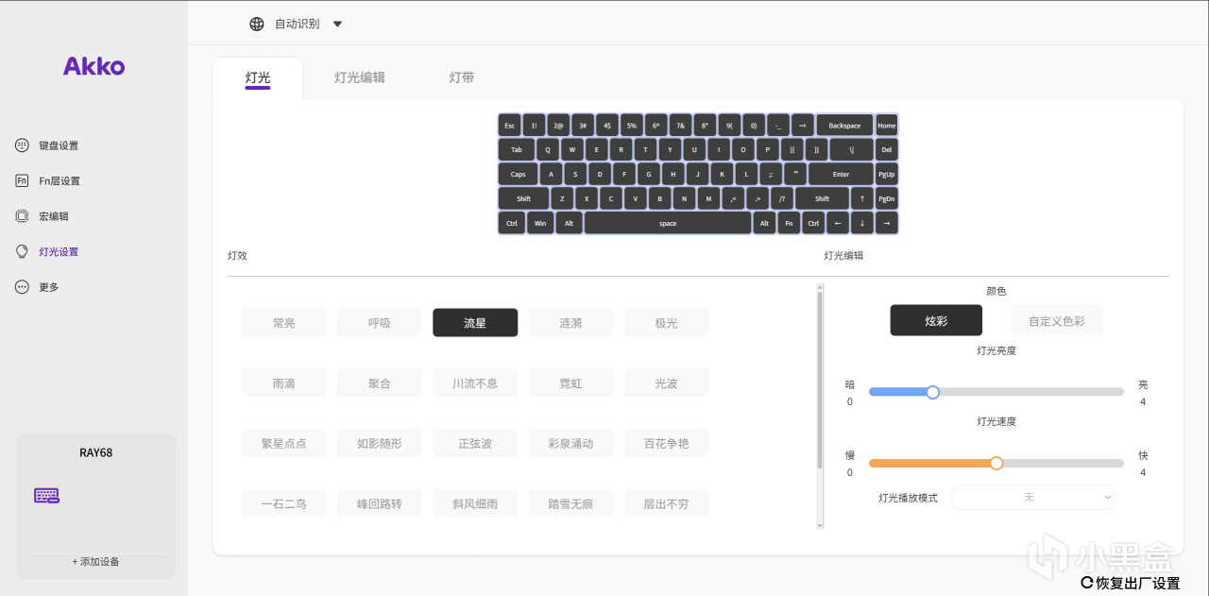This screenshot has width=1209, height=596.
Task: Select the 川流不息 lighting effect
Action: 475,383
